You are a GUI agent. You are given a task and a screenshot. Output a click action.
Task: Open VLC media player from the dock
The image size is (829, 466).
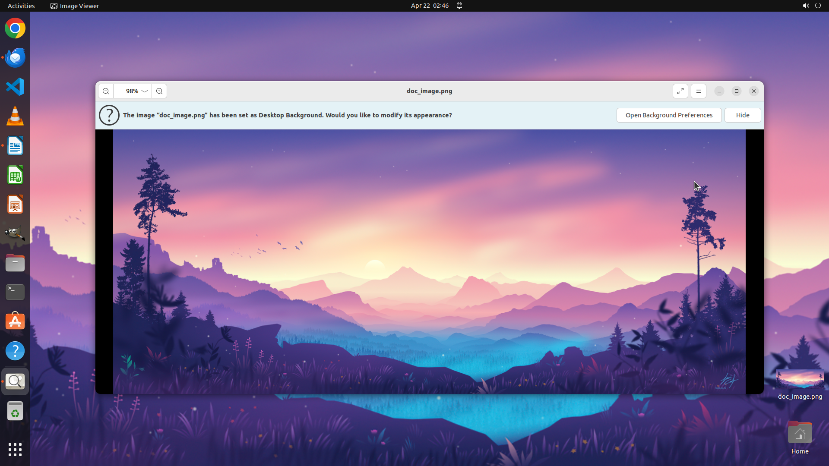tap(15, 116)
